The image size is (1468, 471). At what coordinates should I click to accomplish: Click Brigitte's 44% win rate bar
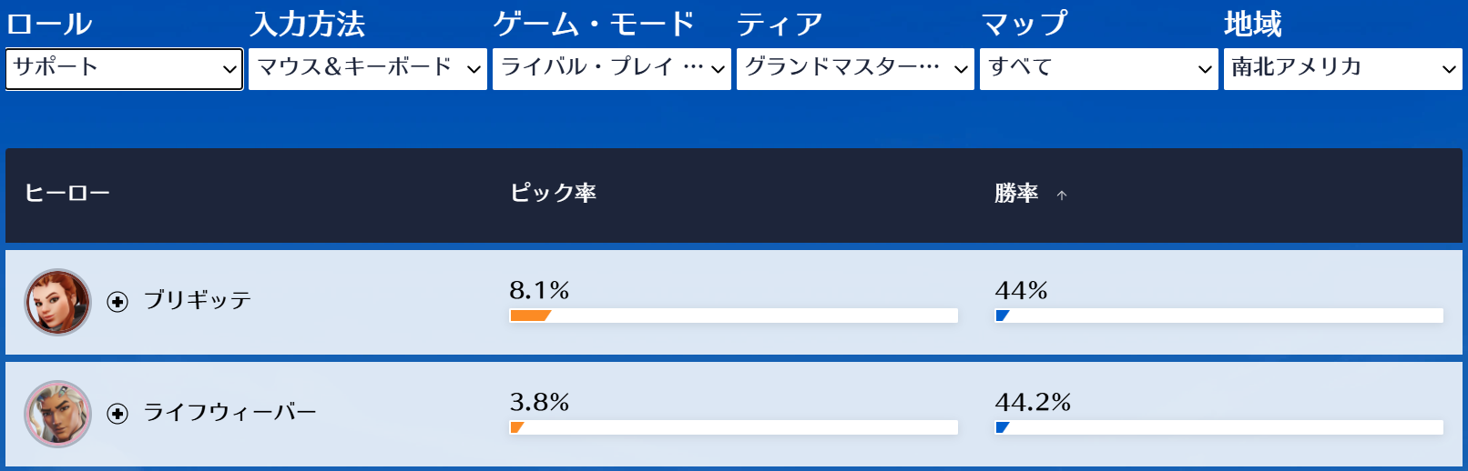(1219, 316)
